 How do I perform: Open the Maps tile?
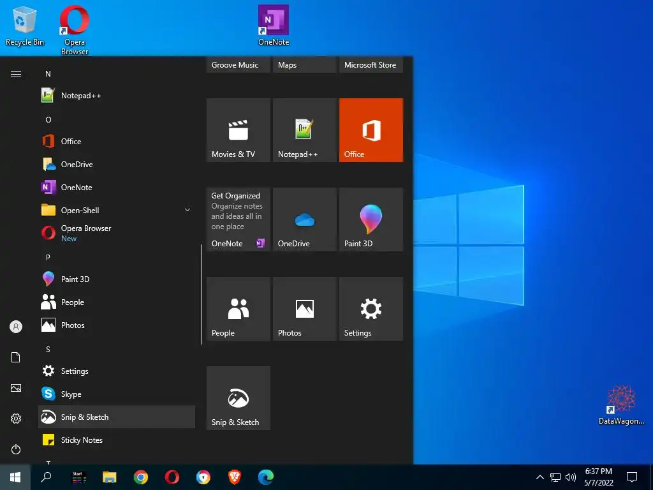pos(304,64)
